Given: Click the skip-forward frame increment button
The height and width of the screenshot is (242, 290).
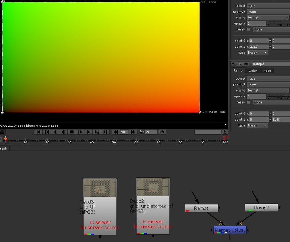Looking at the screenshot, I should 133,132.
